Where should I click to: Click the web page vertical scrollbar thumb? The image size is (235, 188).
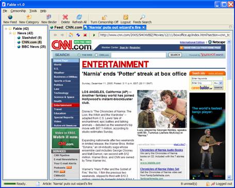pyautogui.click(x=229, y=61)
